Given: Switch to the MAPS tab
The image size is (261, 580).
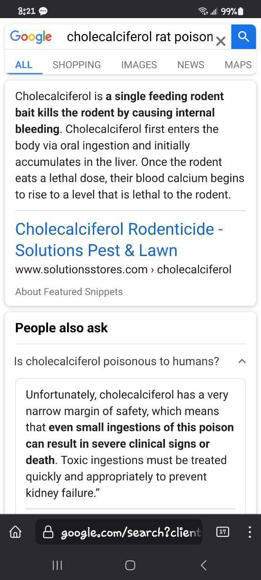Looking at the screenshot, I should click(x=238, y=65).
